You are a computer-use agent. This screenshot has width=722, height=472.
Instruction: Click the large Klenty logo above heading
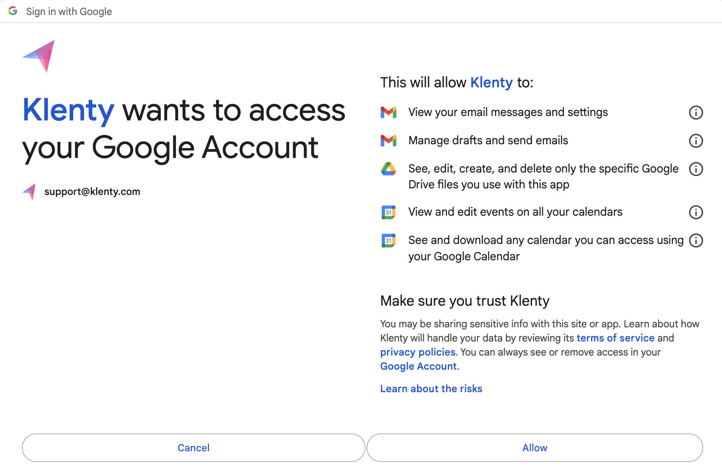[40, 56]
